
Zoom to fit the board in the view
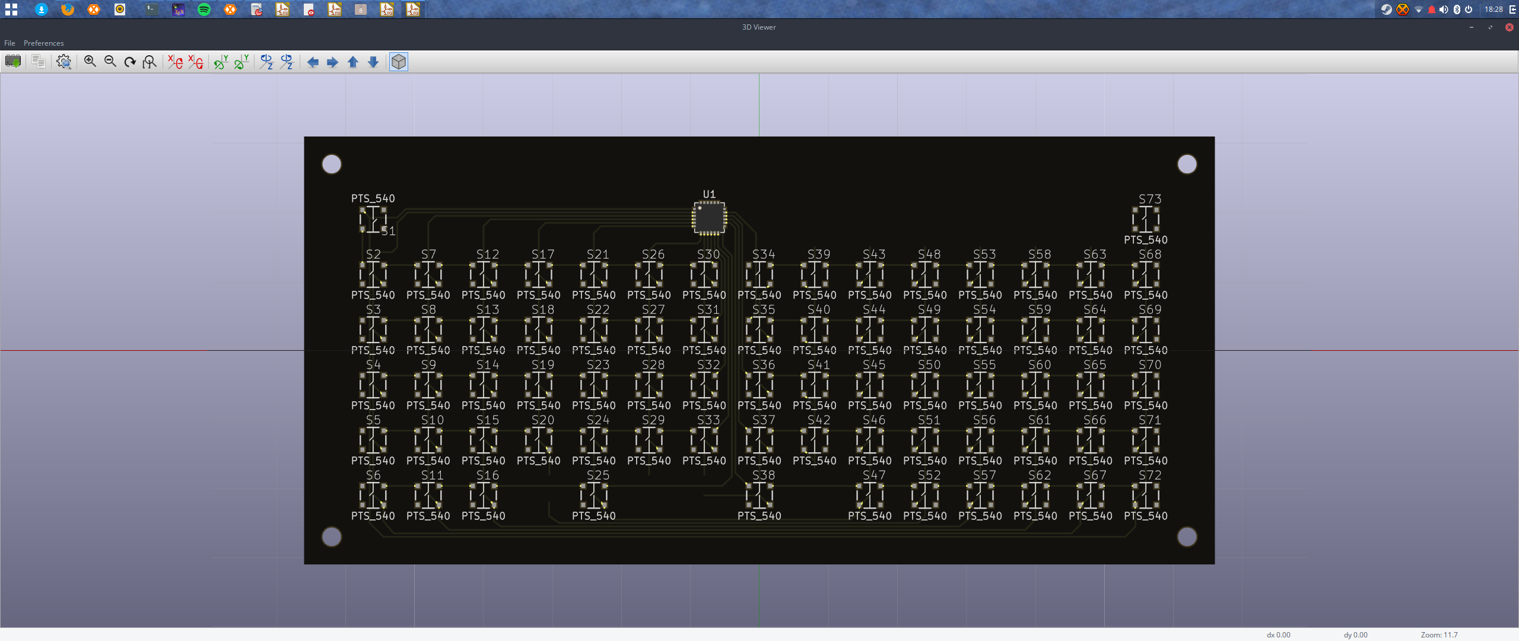[x=150, y=62]
